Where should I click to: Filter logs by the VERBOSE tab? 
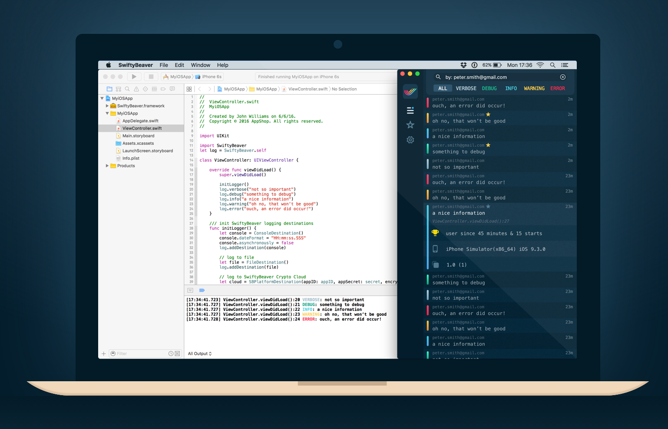pos(466,89)
